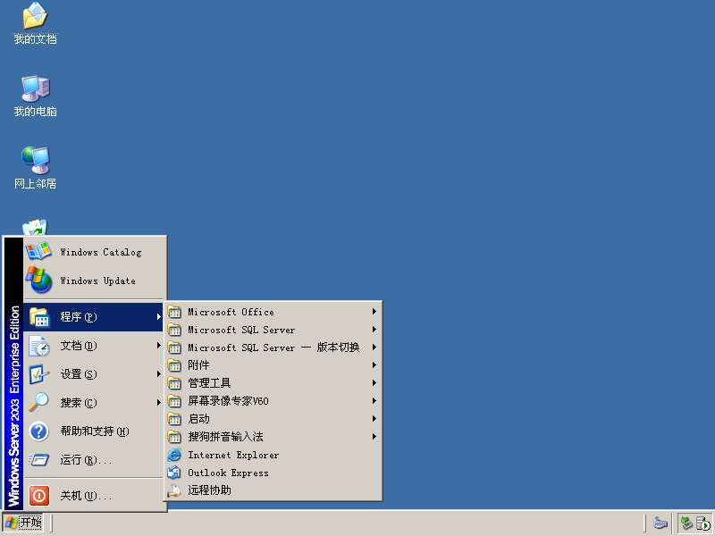
Task: Click the Microsoft Office folder icon
Action: (x=174, y=312)
